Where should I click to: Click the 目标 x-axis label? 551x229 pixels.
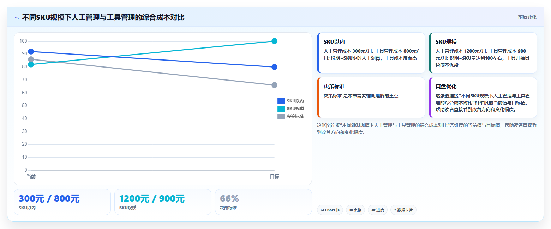coord(274,177)
